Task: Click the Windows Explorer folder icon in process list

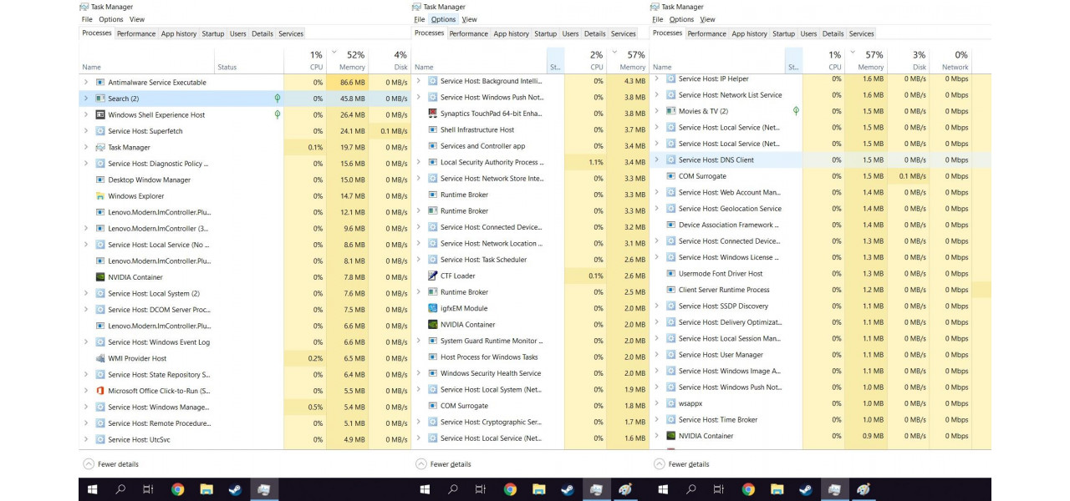Action: 100,196
